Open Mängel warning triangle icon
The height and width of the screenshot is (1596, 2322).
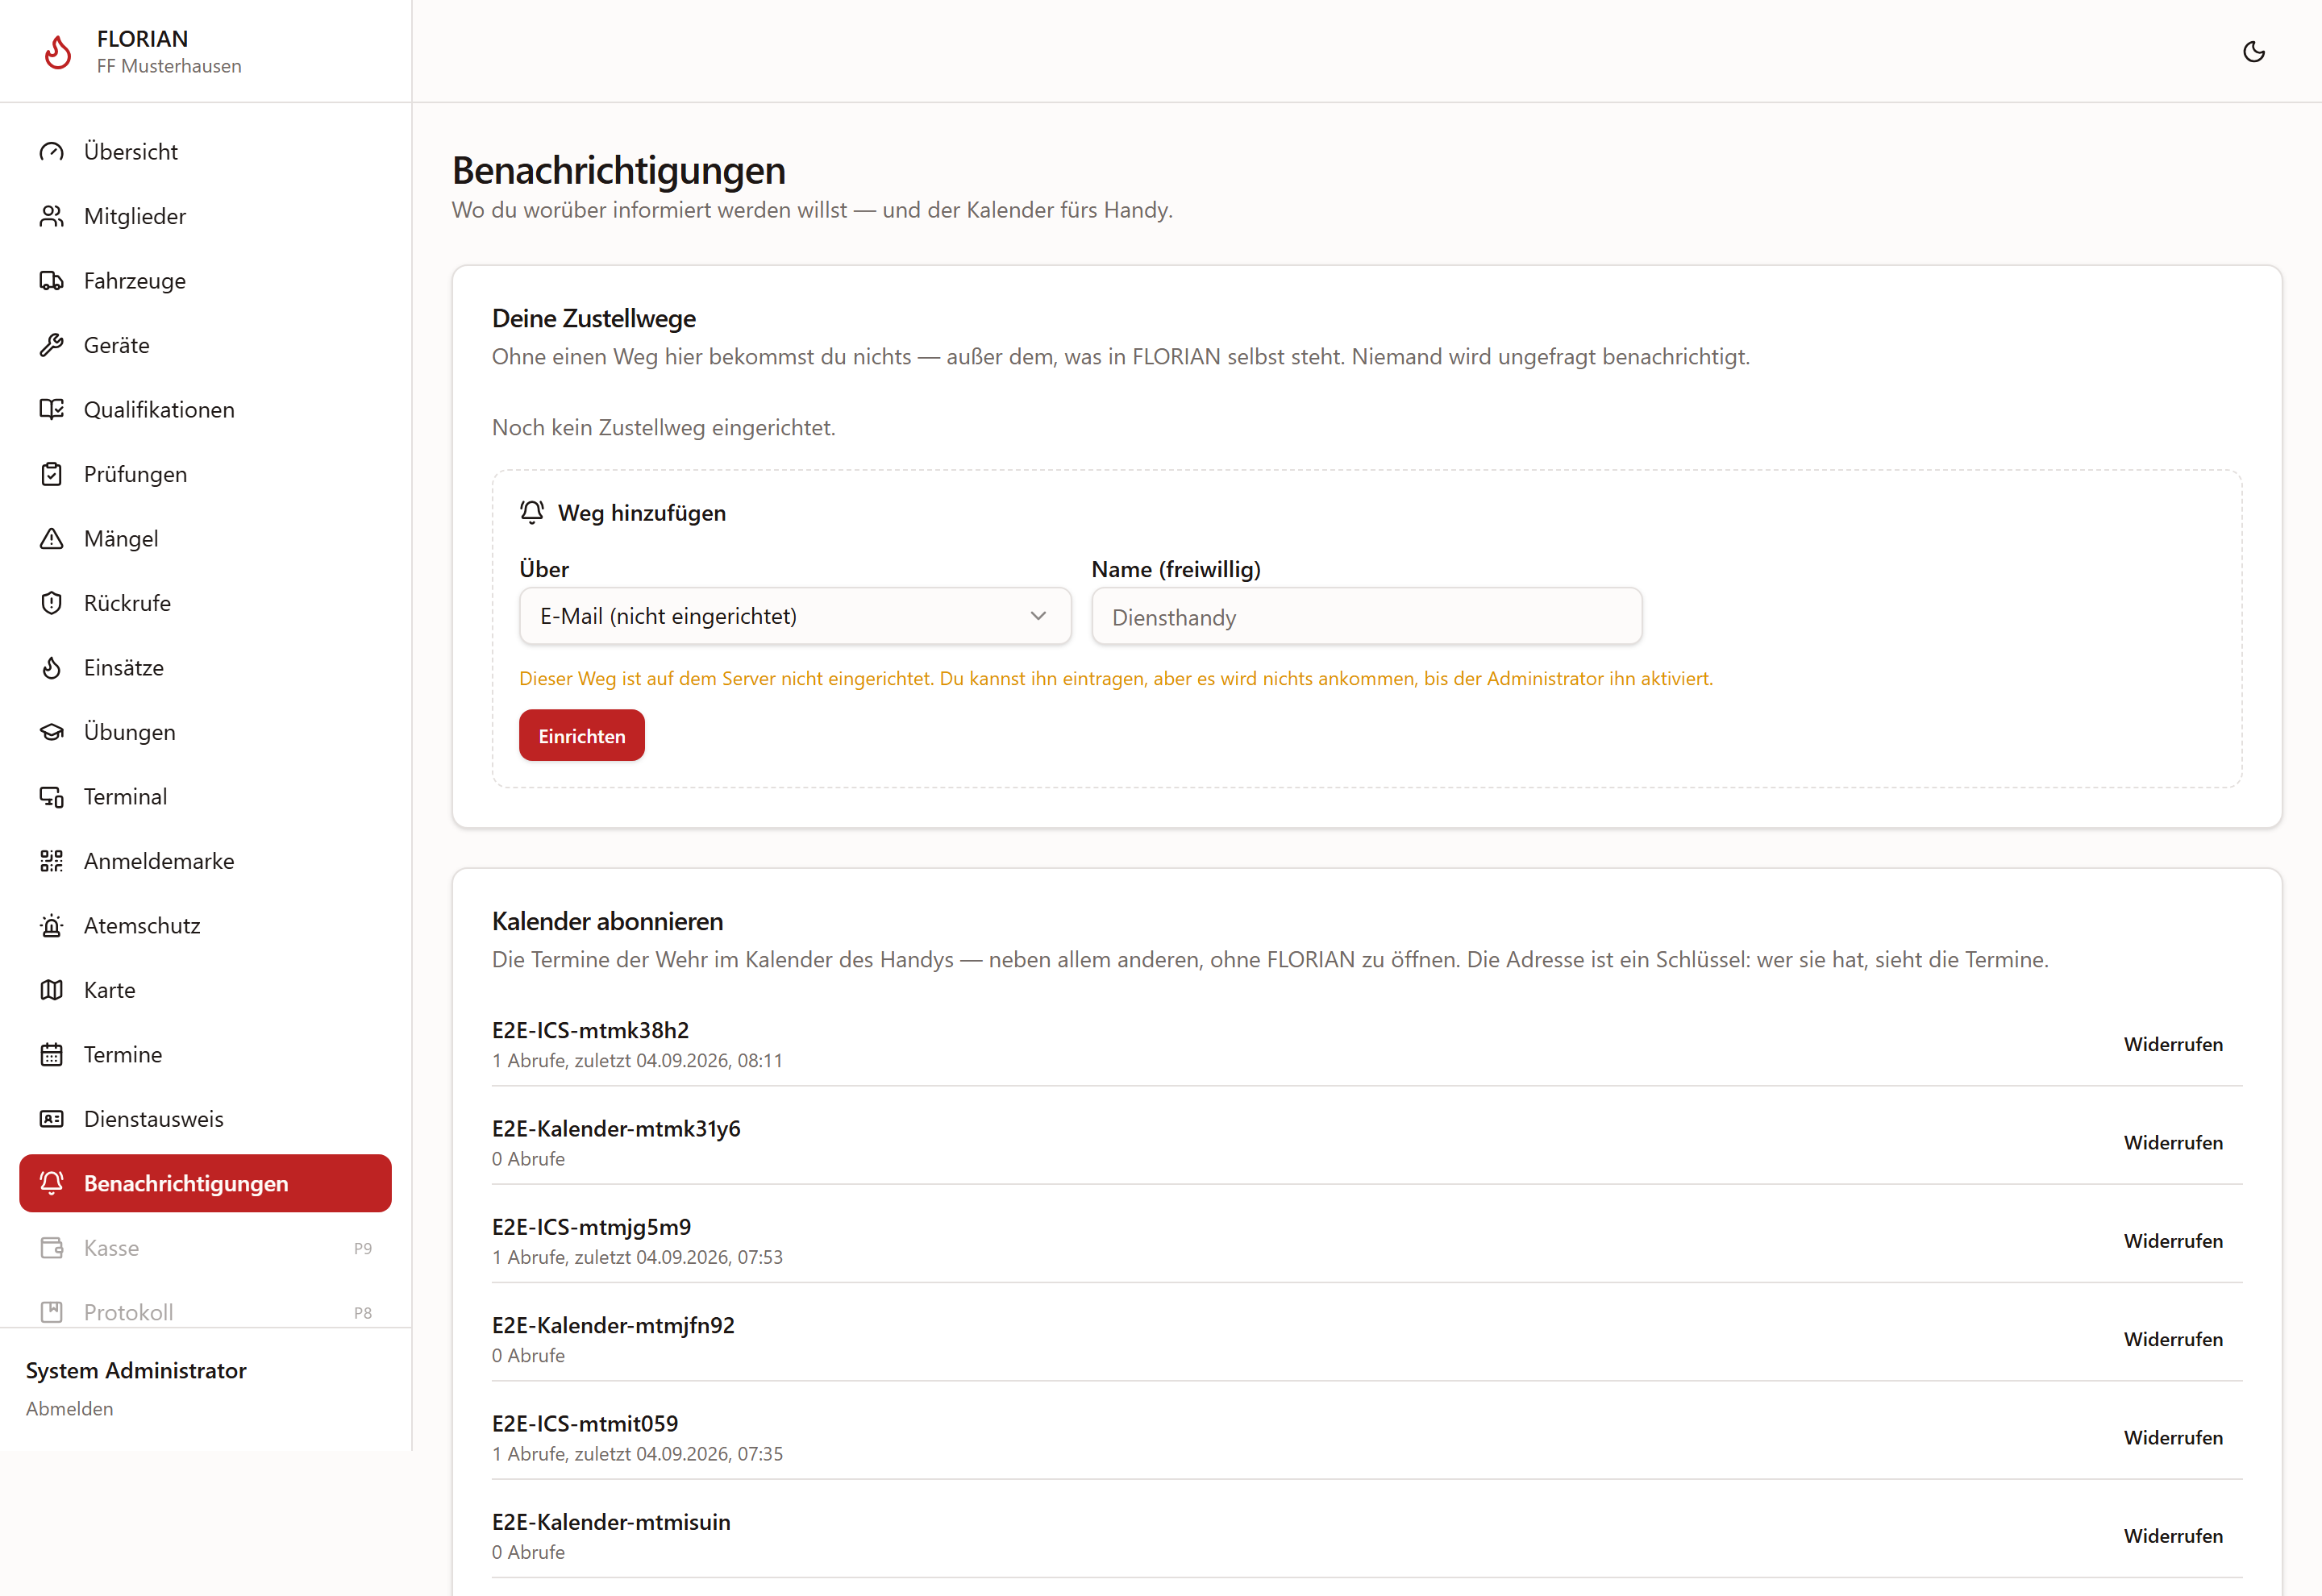[51, 539]
